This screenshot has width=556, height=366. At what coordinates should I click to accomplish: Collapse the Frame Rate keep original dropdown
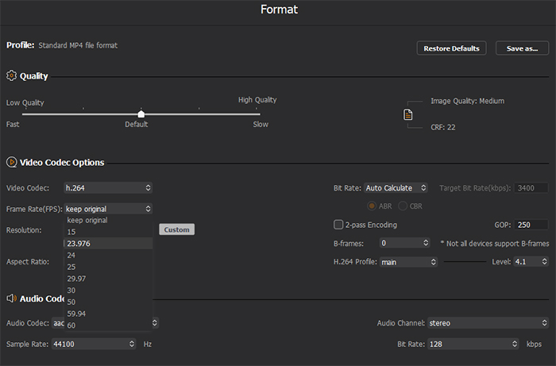[108, 209]
